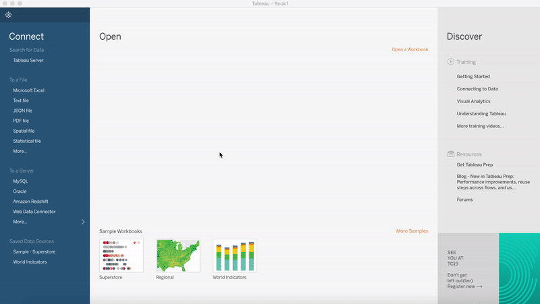Click the Training section heading
Image resolution: width=540 pixels, height=304 pixels.
click(466, 62)
